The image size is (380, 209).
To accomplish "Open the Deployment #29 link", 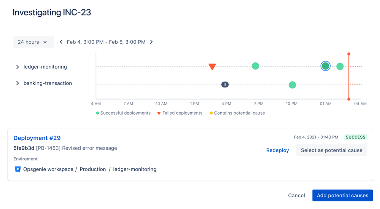I will point(37,138).
